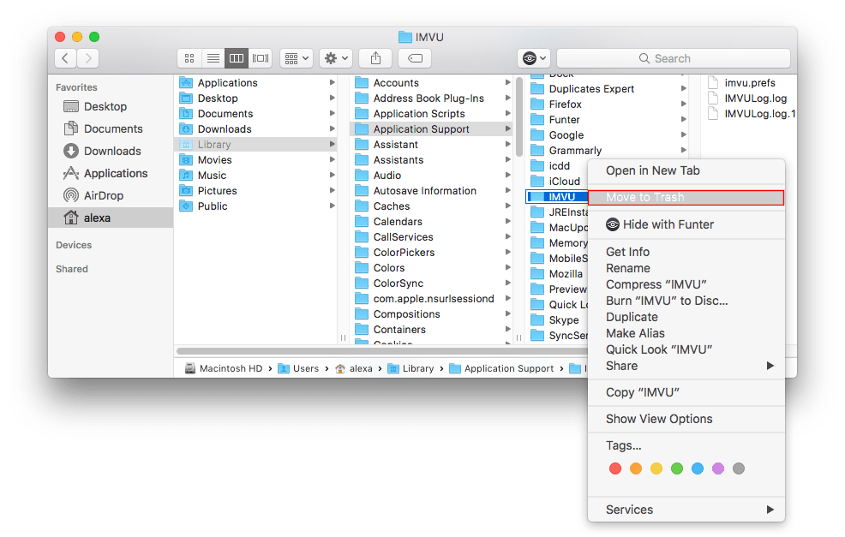Switch Finder to icon view
Screen dimensions: 845x537
189,58
